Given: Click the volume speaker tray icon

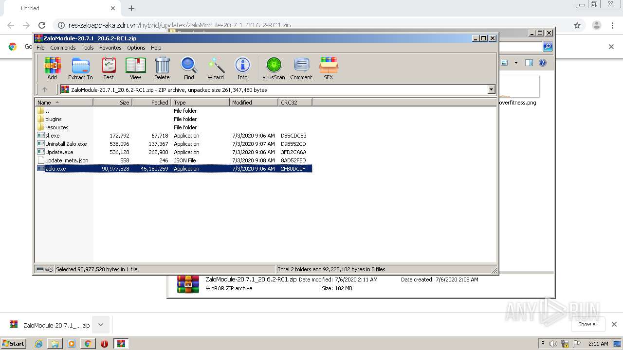Looking at the screenshot, I should pos(554,344).
